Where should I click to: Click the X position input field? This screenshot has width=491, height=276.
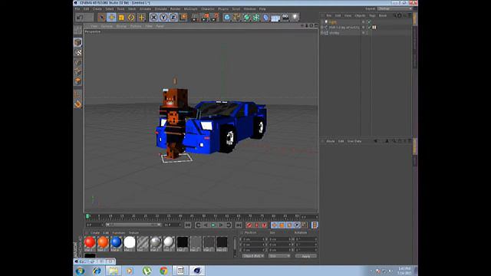(254, 239)
